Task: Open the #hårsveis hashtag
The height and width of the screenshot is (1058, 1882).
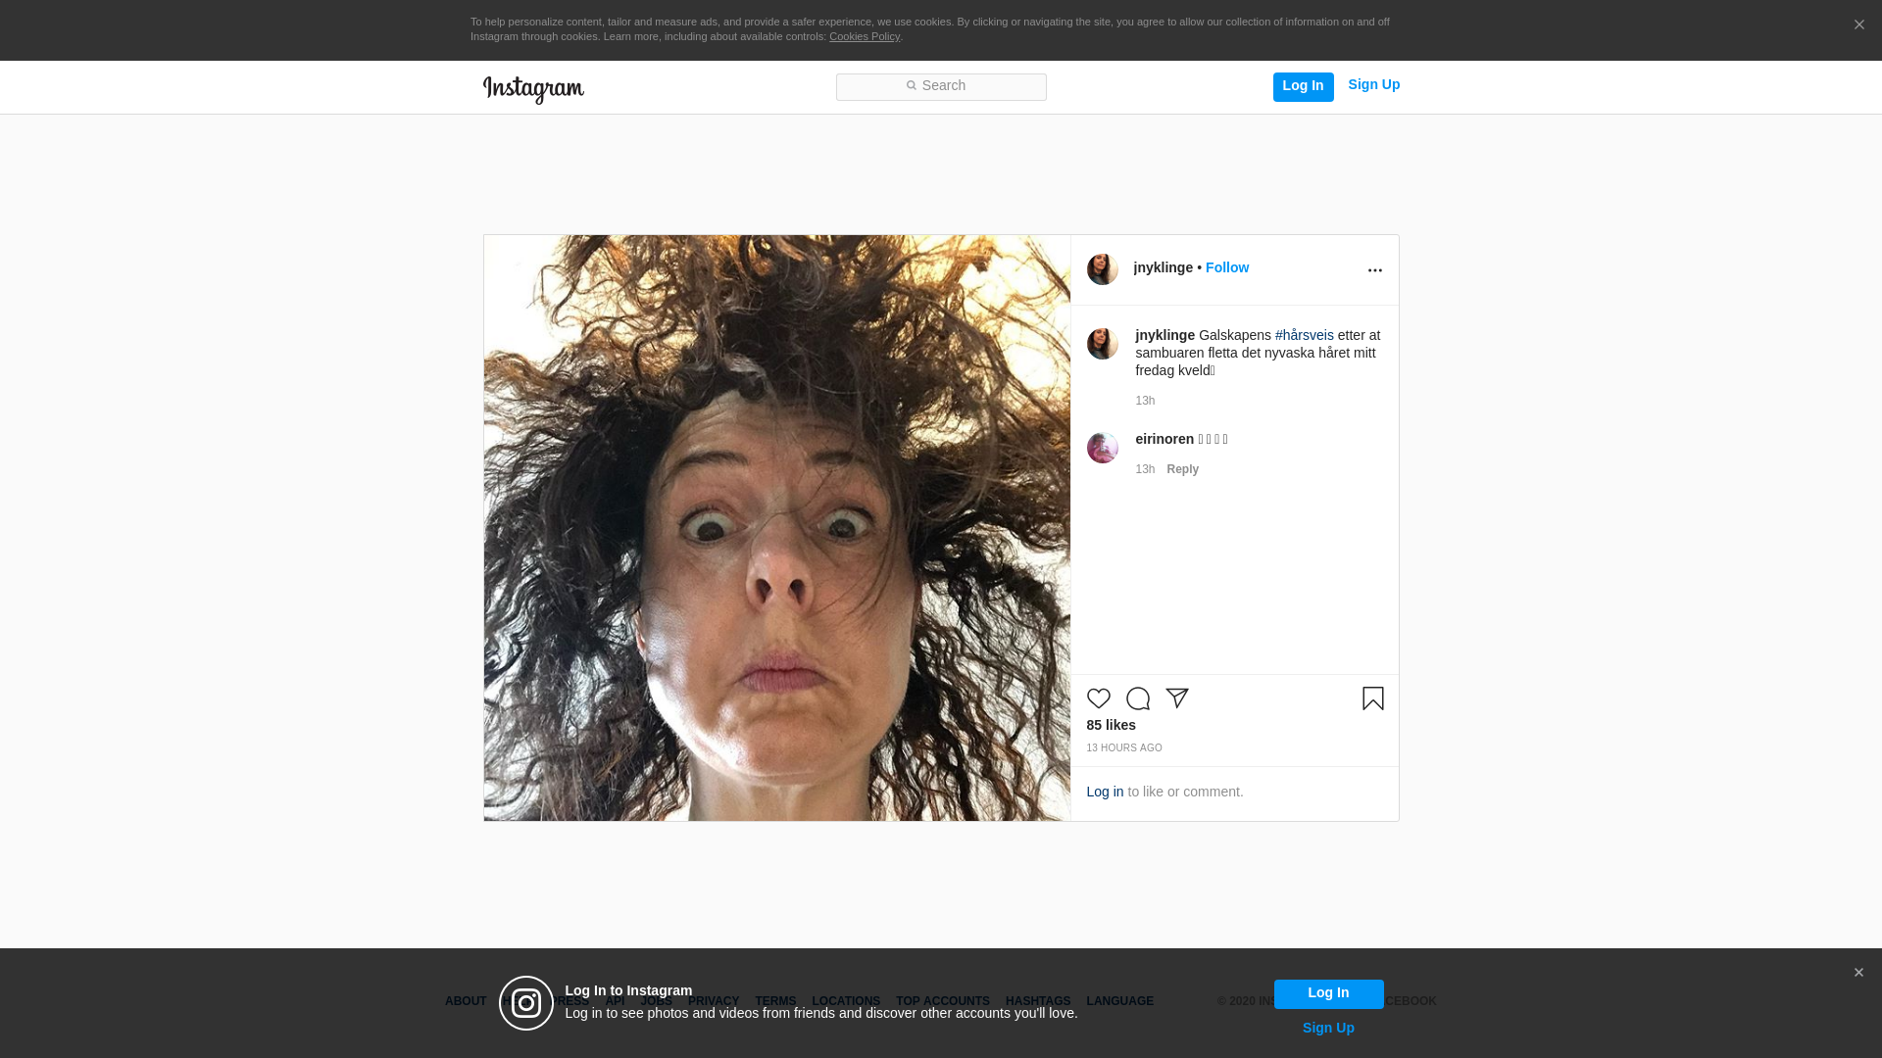Action: pyautogui.click(x=1304, y=335)
